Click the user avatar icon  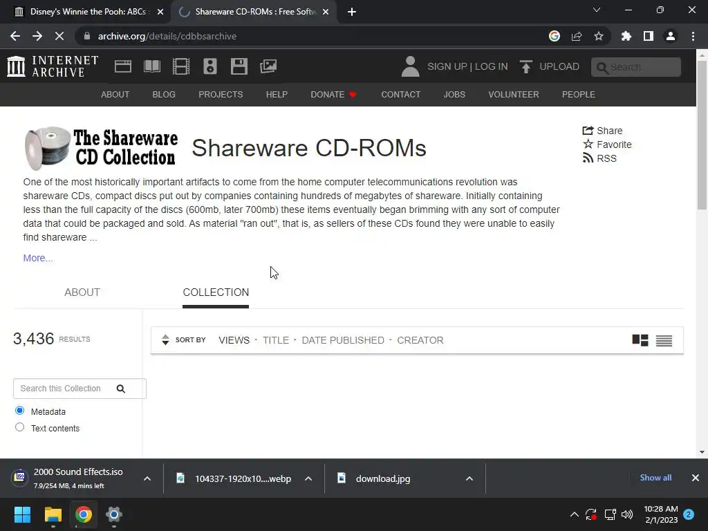tap(411, 66)
